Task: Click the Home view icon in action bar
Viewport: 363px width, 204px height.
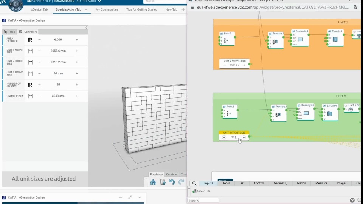Action: 153,182
